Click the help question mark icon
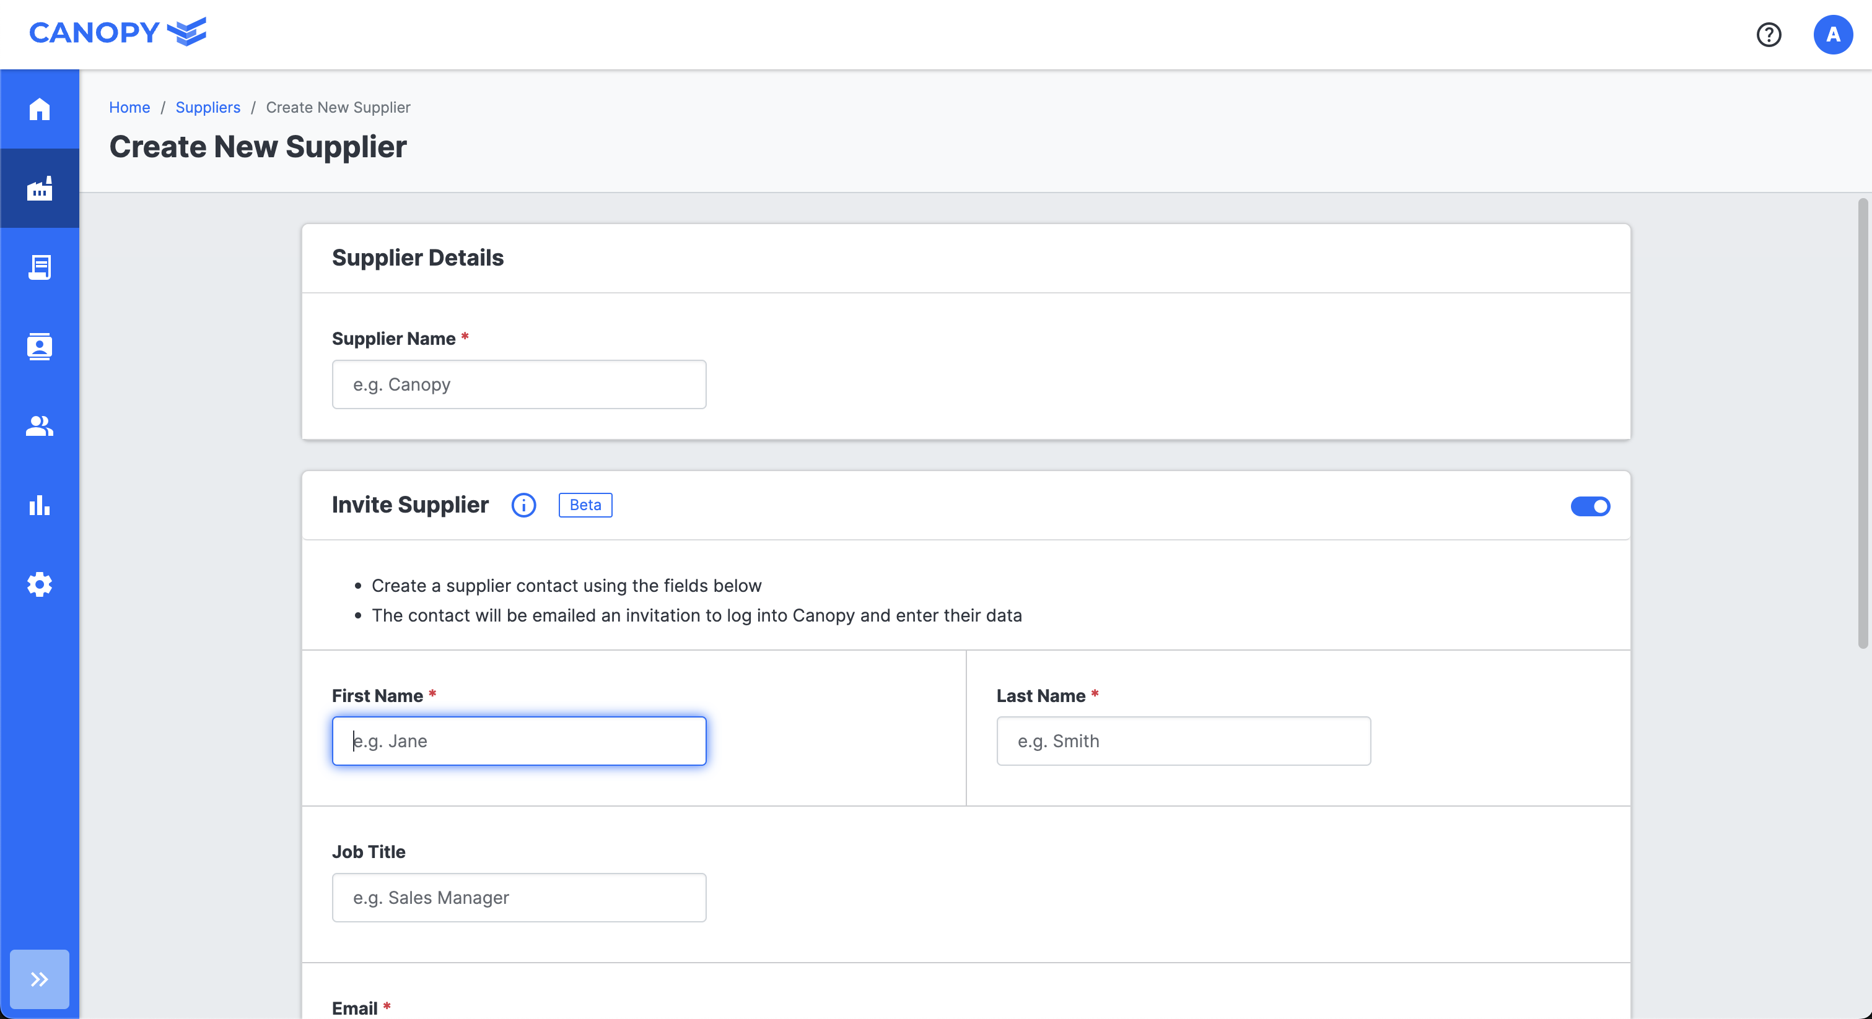Viewport: 1872px width, 1019px height. [x=1768, y=34]
